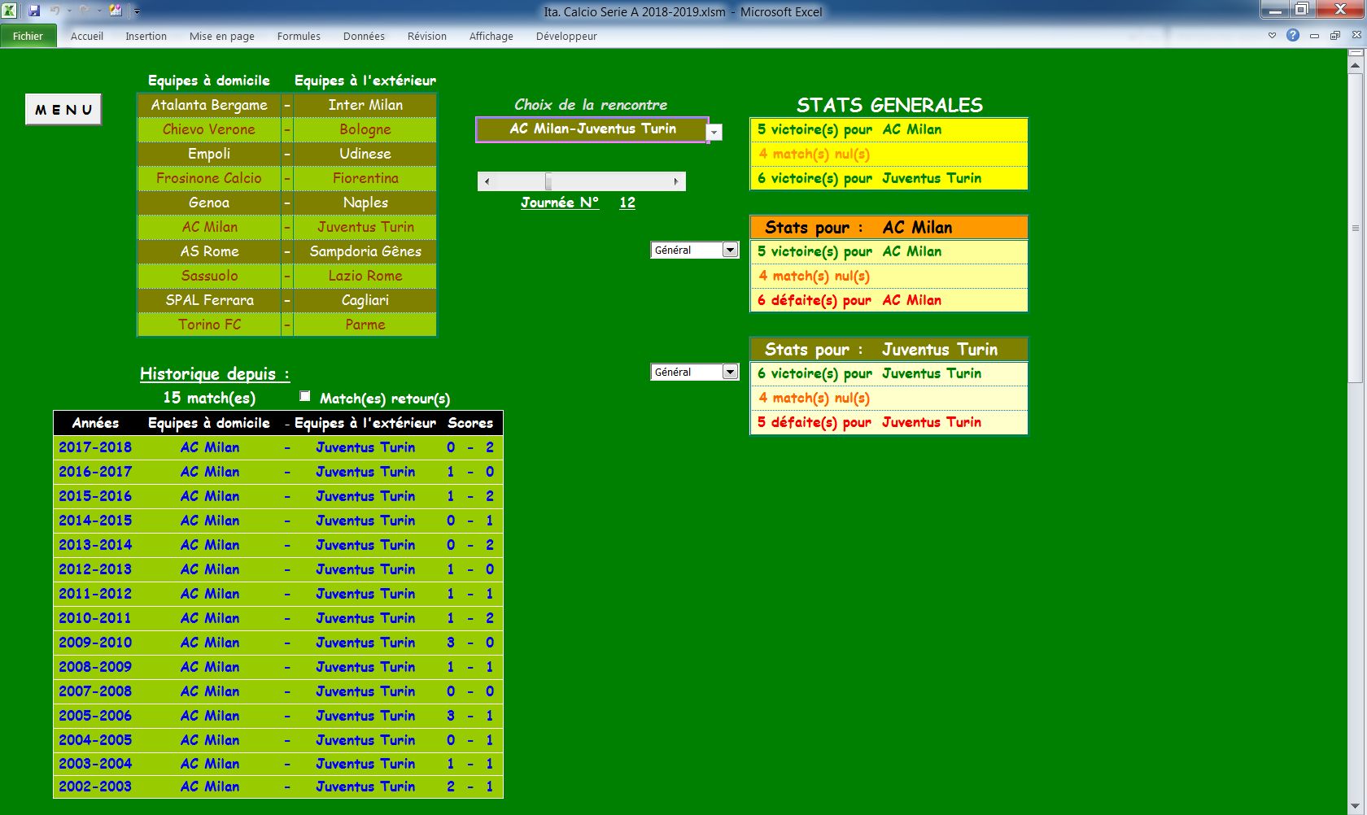The width and height of the screenshot is (1367, 815).
Task: Expand the ribbon using the chevron icon
Action: 1272,36
